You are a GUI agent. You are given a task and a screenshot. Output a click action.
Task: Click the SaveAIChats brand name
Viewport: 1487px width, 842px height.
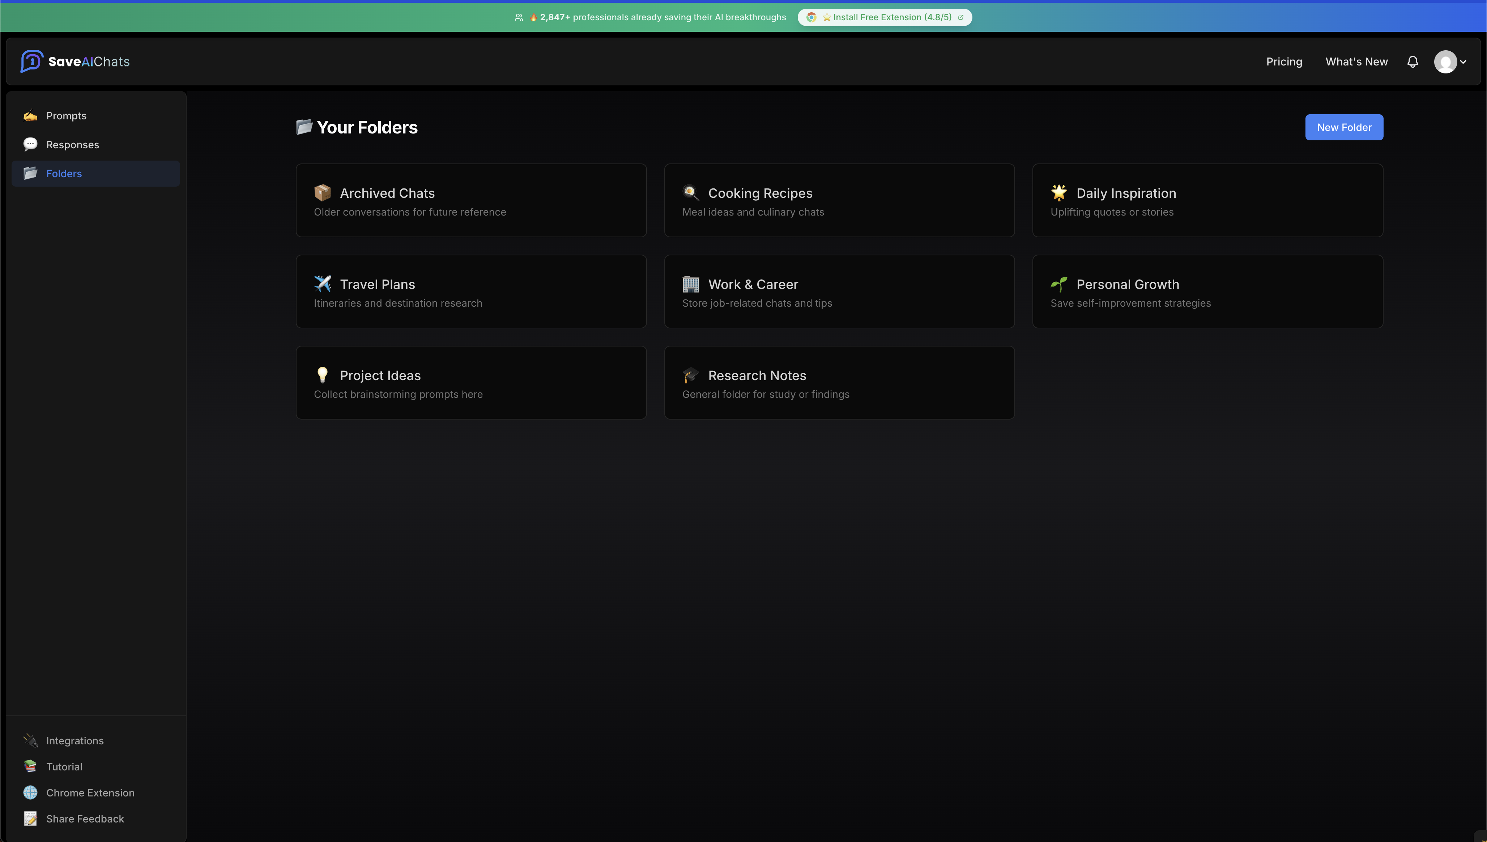point(89,62)
